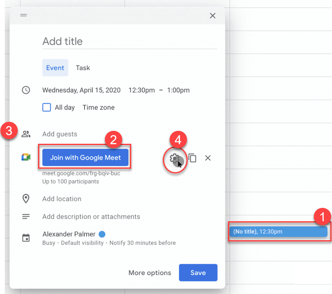Select the Event tab

[x=55, y=68]
